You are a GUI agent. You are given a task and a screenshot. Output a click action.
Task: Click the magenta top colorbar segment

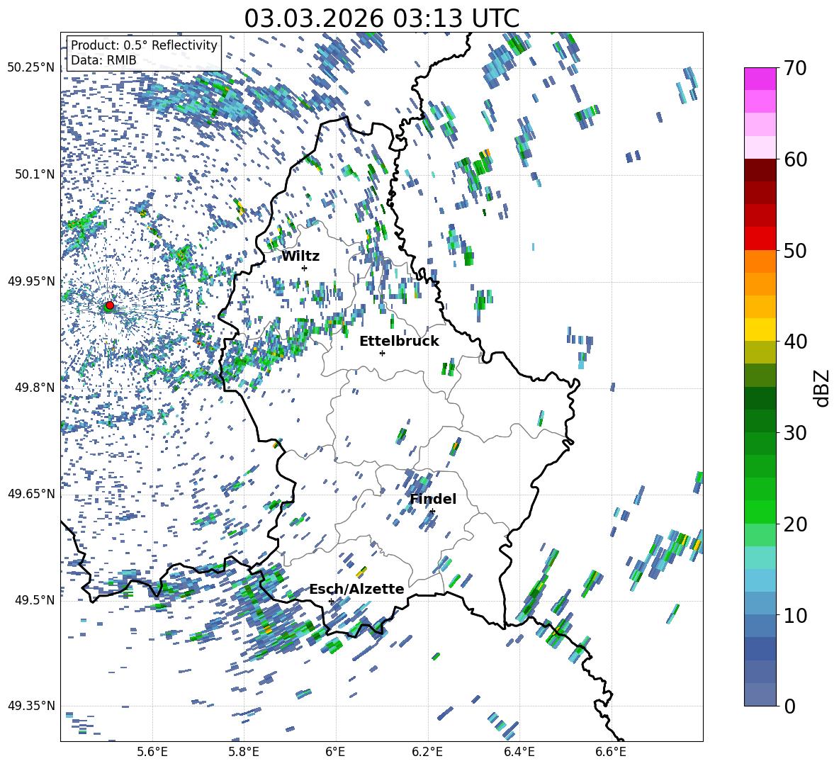click(x=760, y=79)
